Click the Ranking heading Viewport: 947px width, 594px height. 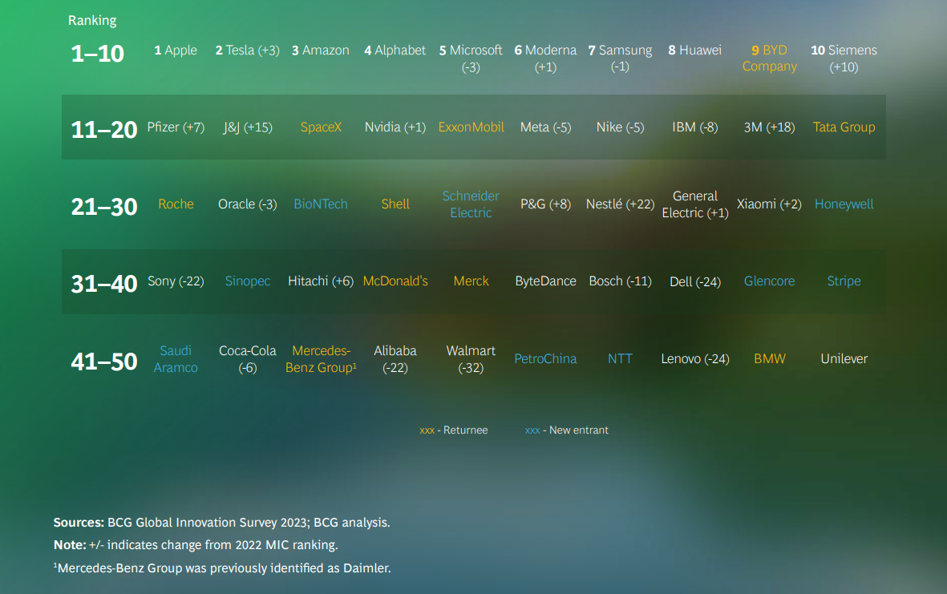coord(92,21)
